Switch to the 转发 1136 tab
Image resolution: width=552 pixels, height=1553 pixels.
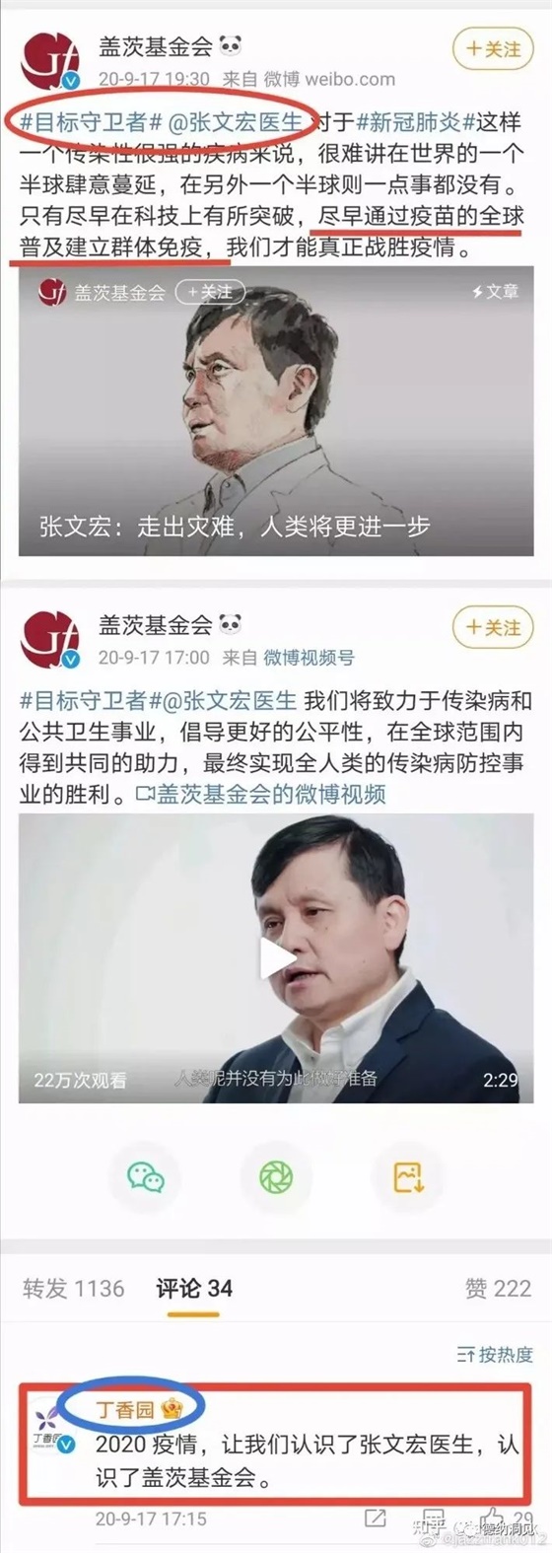click(x=73, y=1288)
